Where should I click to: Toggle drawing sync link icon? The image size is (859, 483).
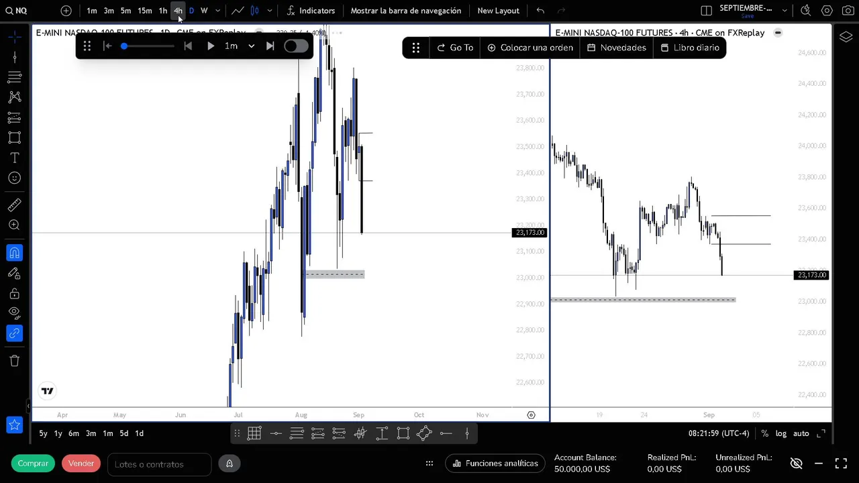click(14, 333)
